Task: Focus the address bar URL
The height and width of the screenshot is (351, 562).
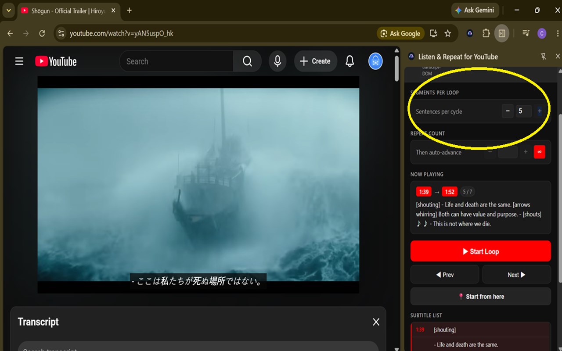Action: 122,33
